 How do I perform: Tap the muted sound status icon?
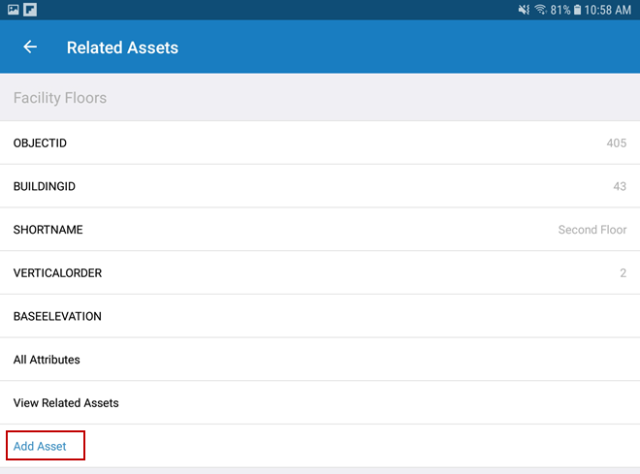(x=525, y=10)
